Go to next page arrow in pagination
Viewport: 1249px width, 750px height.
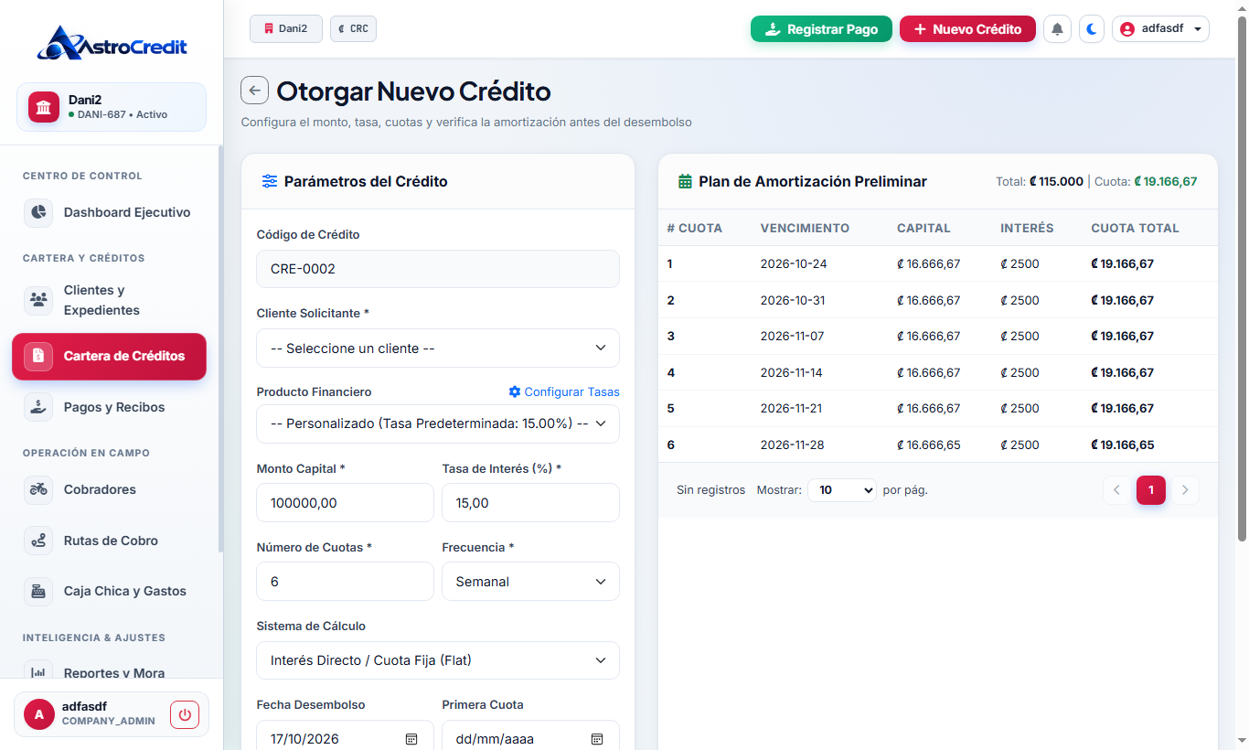pos(1185,490)
